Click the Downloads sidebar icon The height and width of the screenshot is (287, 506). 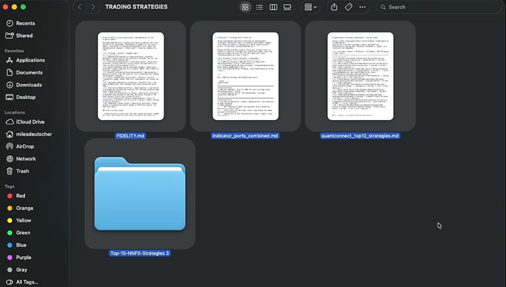[10, 85]
